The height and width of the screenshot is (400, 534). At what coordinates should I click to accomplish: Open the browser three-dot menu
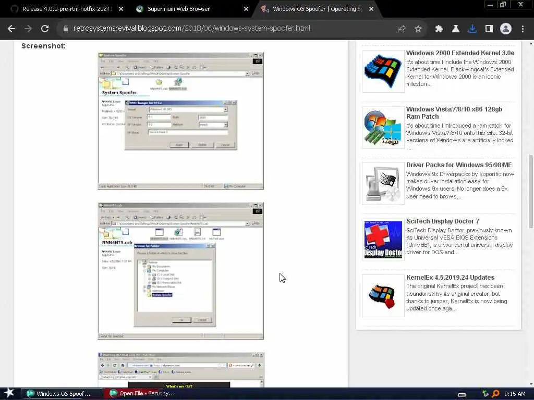(x=523, y=29)
